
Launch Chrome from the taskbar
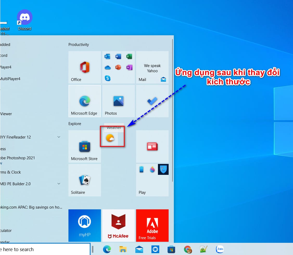(188, 249)
